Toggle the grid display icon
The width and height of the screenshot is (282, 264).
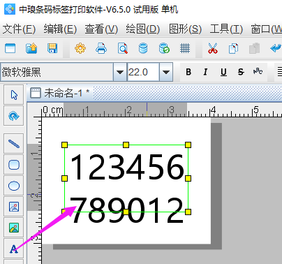185,49
